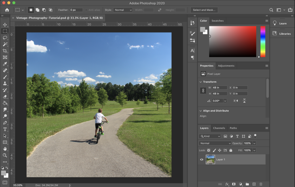Screen dimensions: 295x187
Task: Click the rainbow hue slider strip
Action: tap(263, 42)
